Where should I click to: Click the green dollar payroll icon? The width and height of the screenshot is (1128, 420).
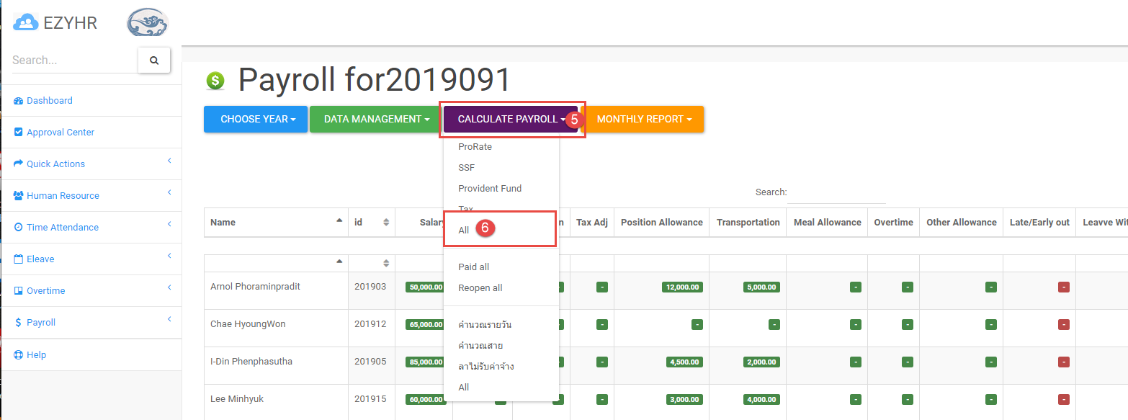pos(215,81)
